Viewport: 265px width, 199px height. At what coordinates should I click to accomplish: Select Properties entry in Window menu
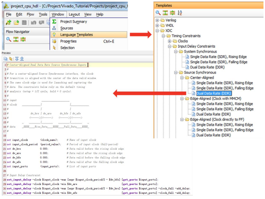click(68, 41)
